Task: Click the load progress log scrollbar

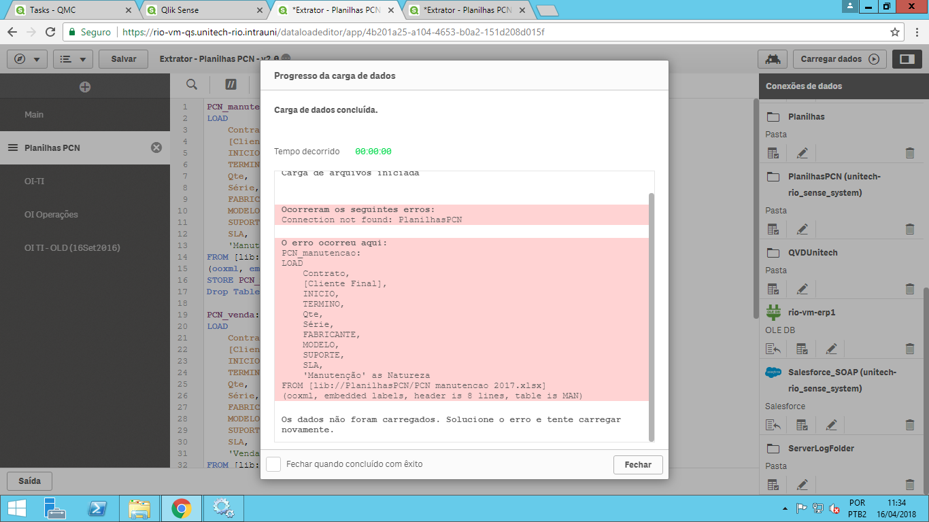Action: click(651, 316)
